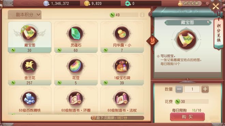Viewport: 225px width, 126px height.
Task: Expand the 副本积分 dropdown selector
Action: pyautogui.click(x=25, y=15)
